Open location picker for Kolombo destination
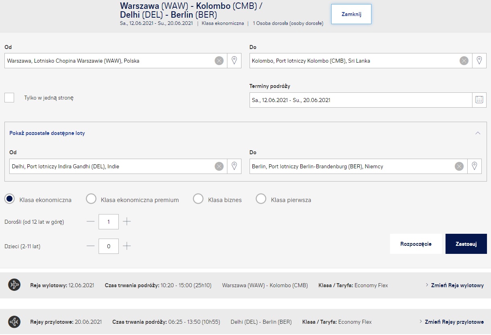This screenshot has height=335, width=491. [479, 61]
